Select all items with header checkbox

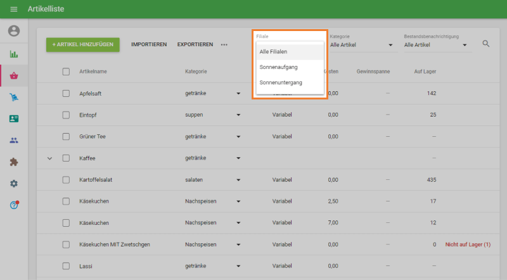(66, 72)
